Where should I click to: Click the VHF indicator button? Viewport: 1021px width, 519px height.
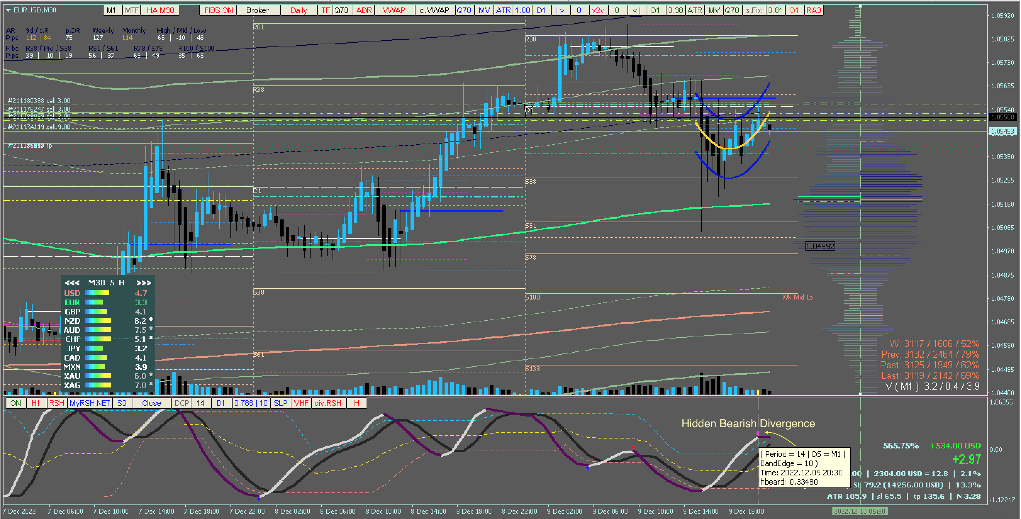point(301,403)
